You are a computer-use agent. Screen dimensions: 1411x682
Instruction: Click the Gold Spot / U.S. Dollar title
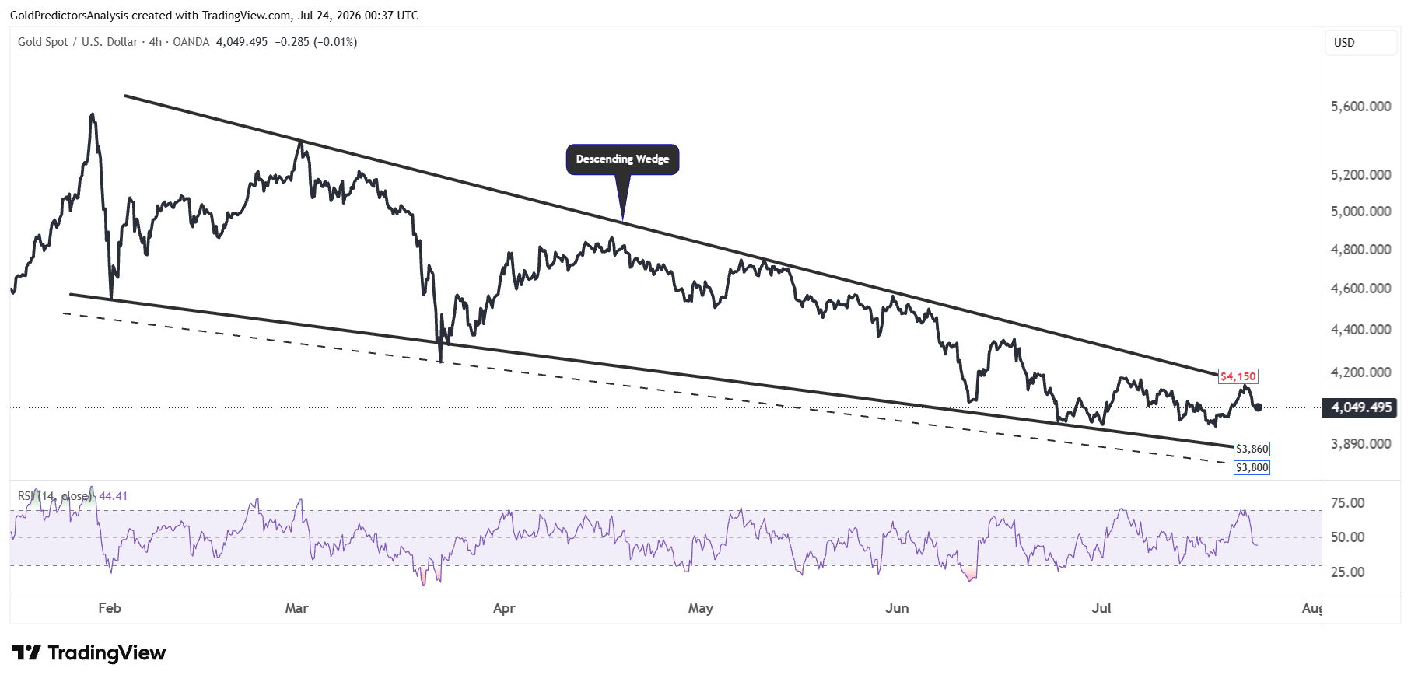78,42
